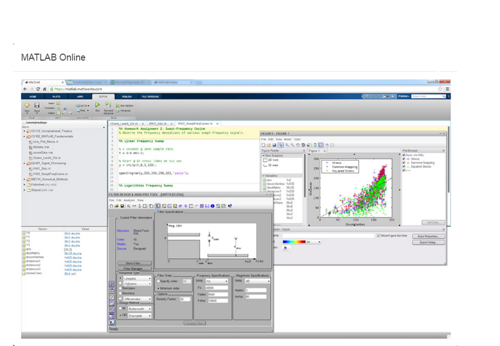500x346 pixels.
Task: Expand the CN112_Computational_Finance folder
Action: tap(24, 131)
